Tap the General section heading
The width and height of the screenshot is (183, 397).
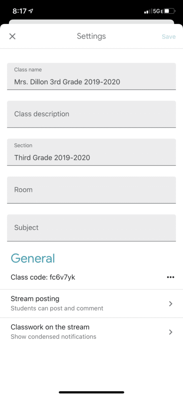[x=33, y=258]
